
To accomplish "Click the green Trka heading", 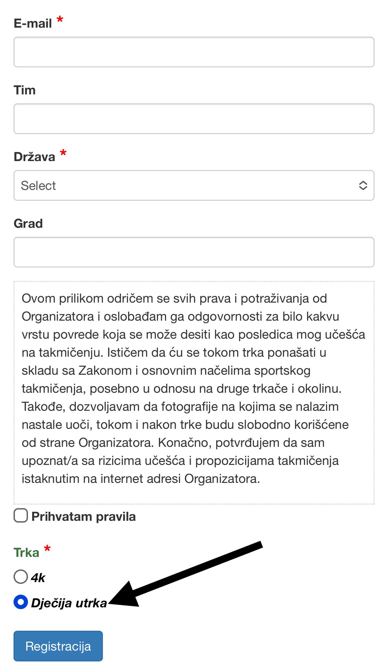I will coord(26,552).
